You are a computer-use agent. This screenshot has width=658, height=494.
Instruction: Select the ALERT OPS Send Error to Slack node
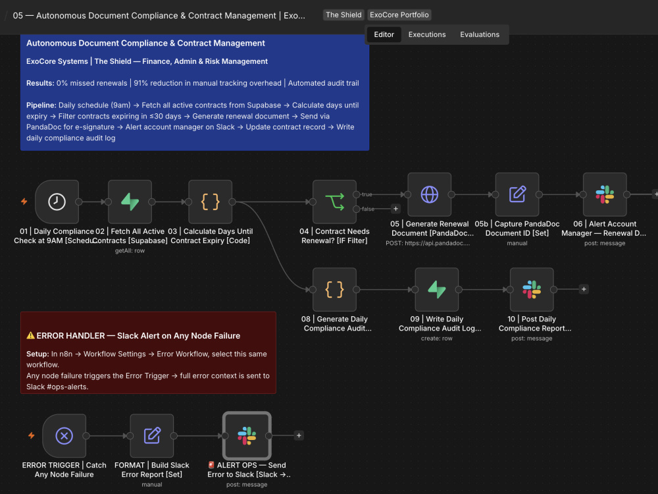click(247, 435)
